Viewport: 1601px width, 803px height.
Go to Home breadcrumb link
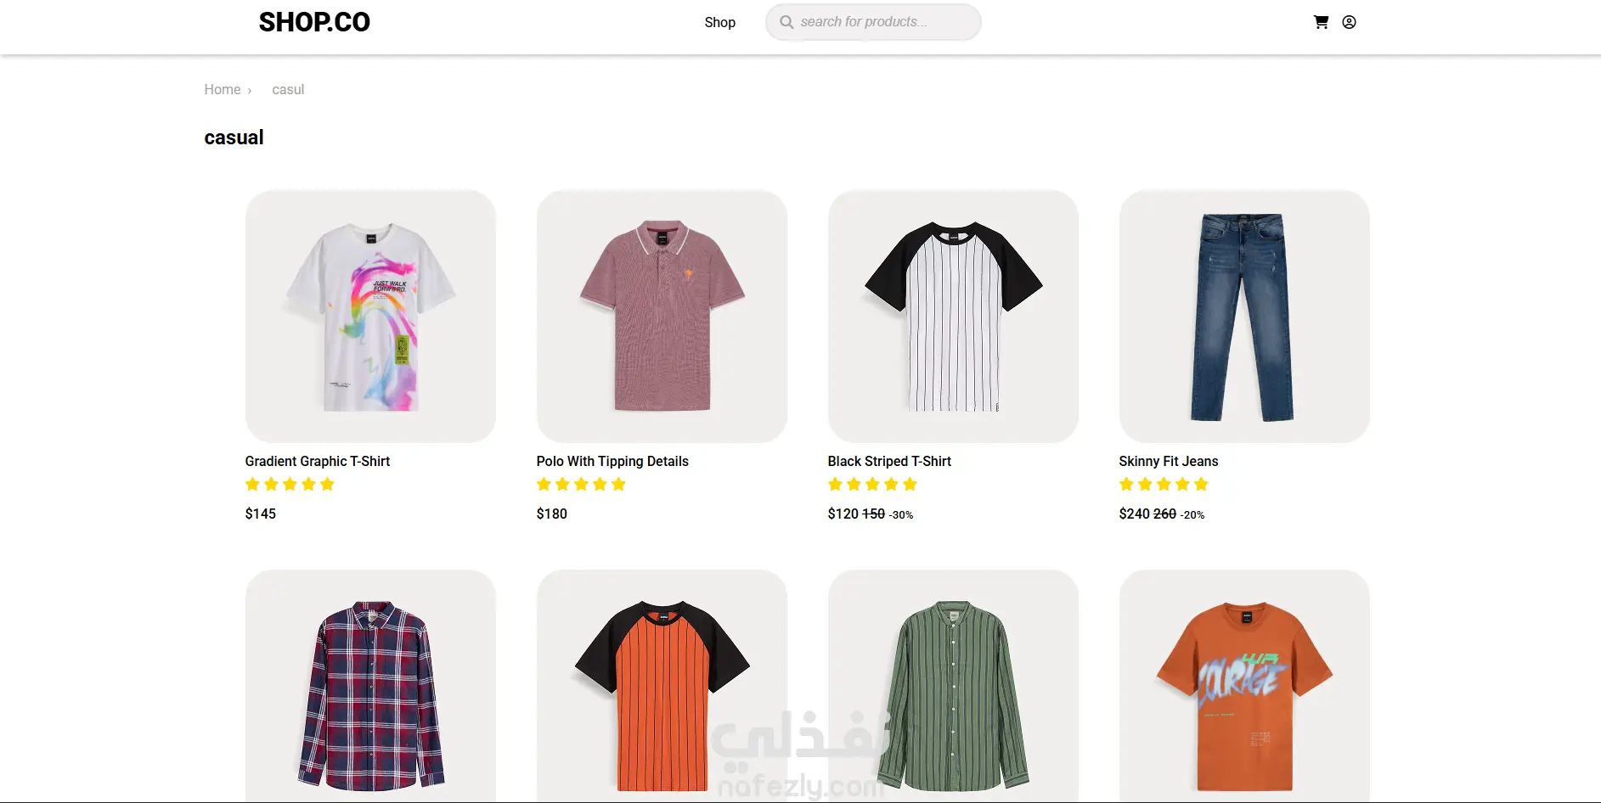pyautogui.click(x=223, y=89)
